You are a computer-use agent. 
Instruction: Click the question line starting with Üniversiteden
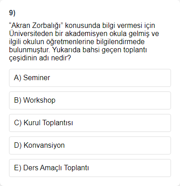coord(84,34)
